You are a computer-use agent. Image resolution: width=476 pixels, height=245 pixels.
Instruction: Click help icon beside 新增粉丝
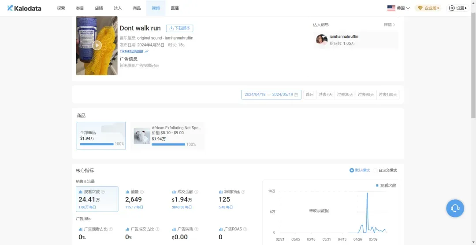pos(243,192)
